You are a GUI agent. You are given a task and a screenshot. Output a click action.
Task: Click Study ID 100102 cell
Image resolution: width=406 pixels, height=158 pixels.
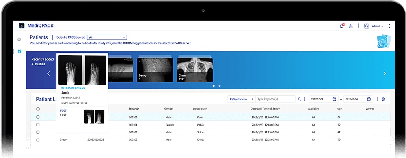click(133, 140)
